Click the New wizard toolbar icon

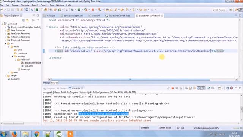[x=2, y=10]
